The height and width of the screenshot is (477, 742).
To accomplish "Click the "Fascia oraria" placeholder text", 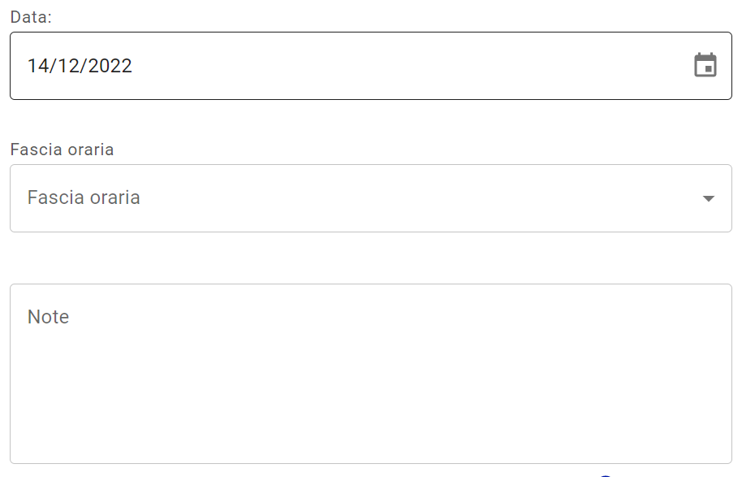I will pos(84,198).
